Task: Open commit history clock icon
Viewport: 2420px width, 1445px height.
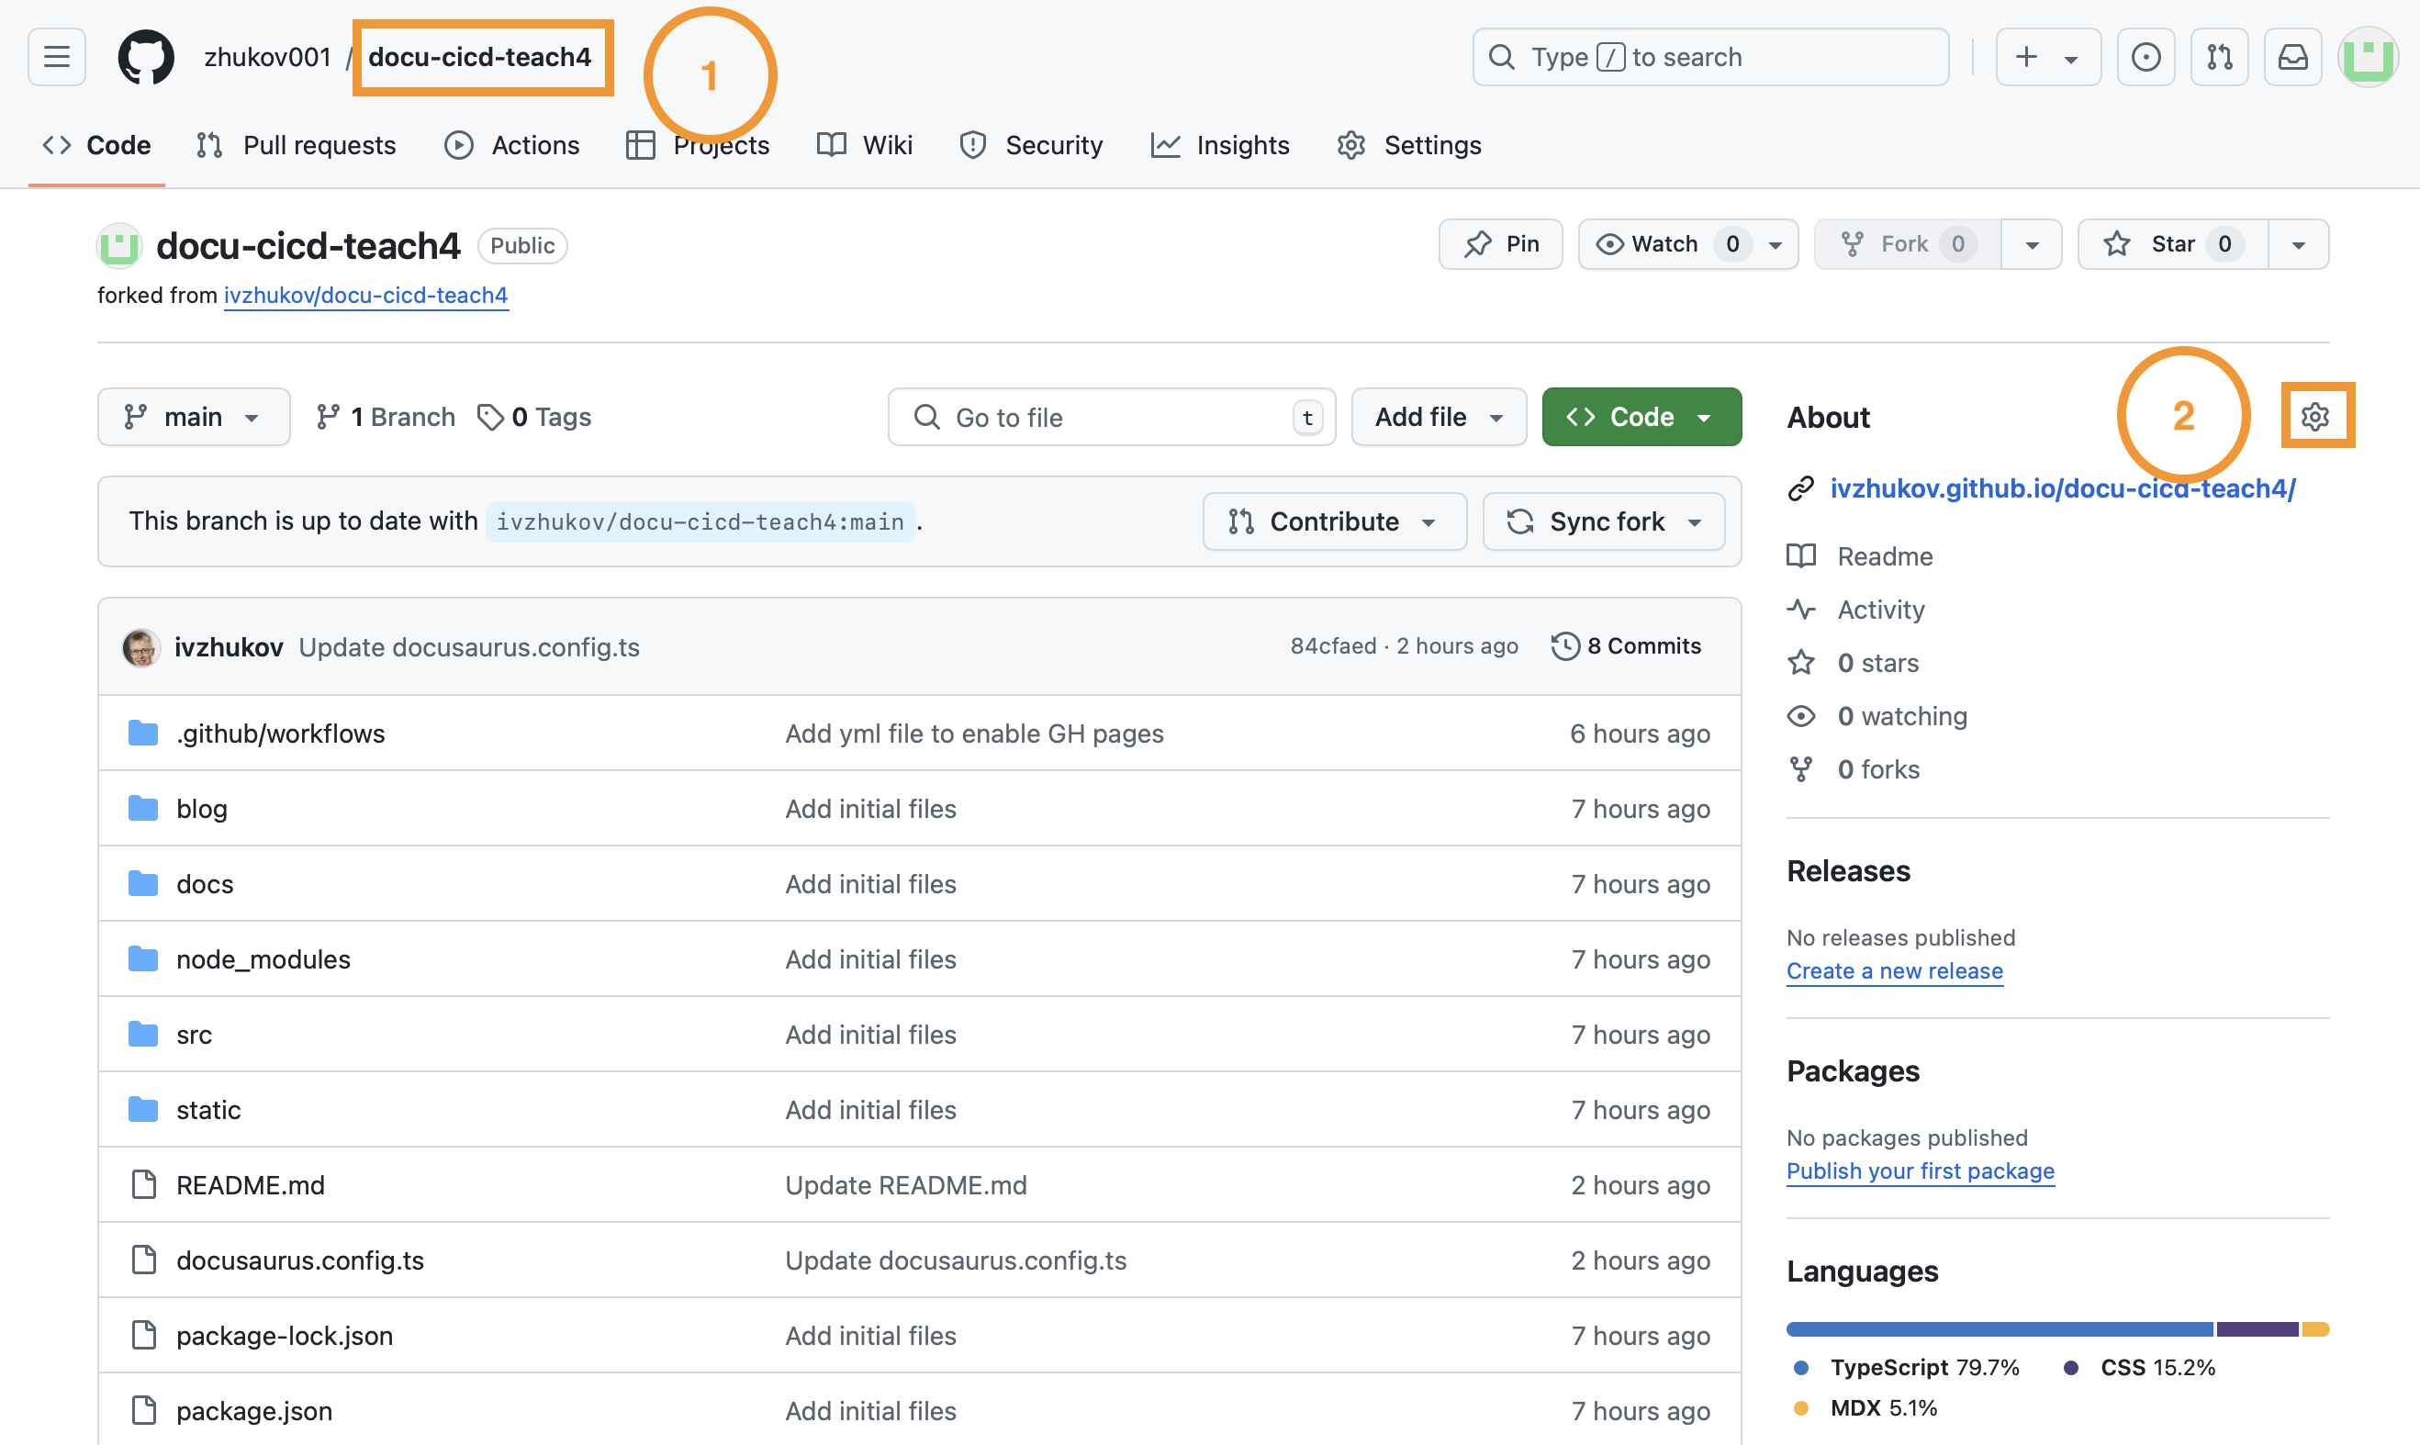Action: click(1564, 646)
